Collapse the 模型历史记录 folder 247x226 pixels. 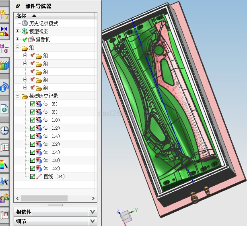(x=17, y=96)
